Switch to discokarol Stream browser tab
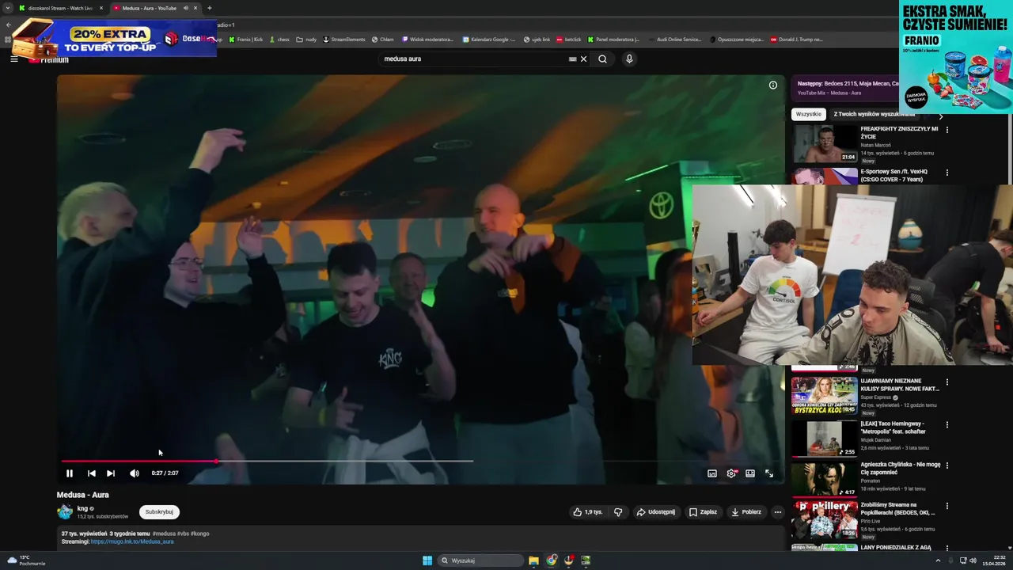This screenshot has height=570, width=1013. (x=59, y=8)
